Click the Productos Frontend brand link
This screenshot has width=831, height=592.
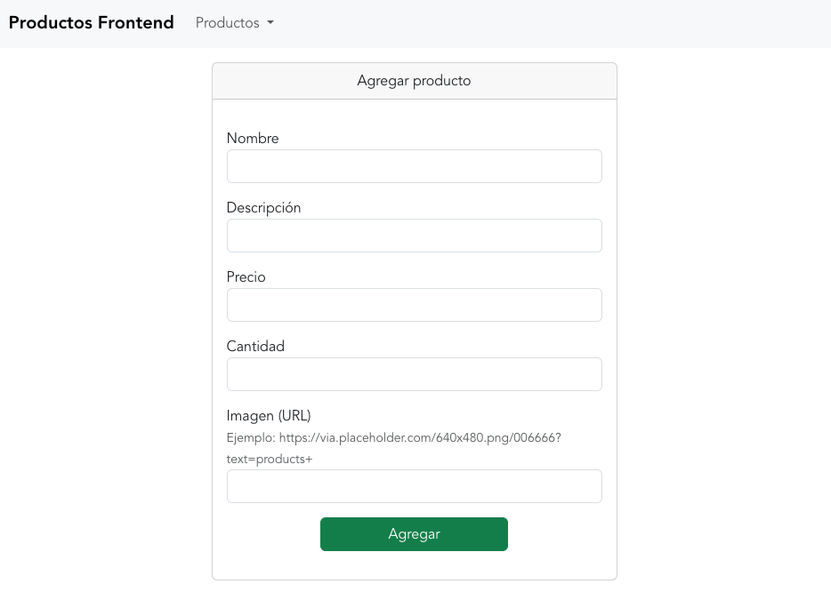[91, 22]
